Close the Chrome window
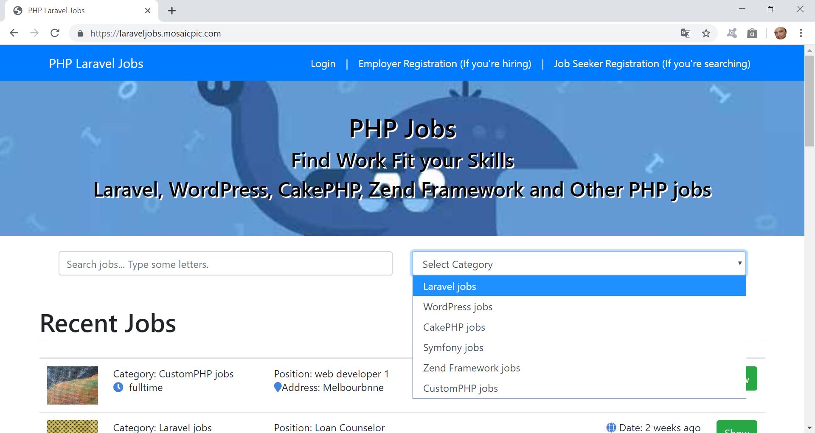This screenshot has width=815, height=433. pyautogui.click(x=800, y=9)
